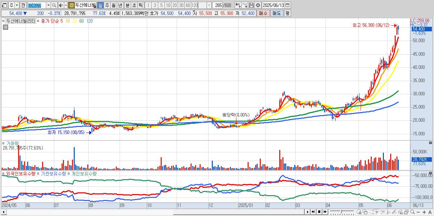The width and height of the screenshot is (434, 216).
Task: Click the minus zoom-out icon
Action: click(418, 212)
